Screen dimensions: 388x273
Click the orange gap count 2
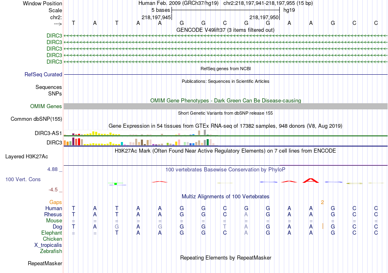(x=322, y=202)
